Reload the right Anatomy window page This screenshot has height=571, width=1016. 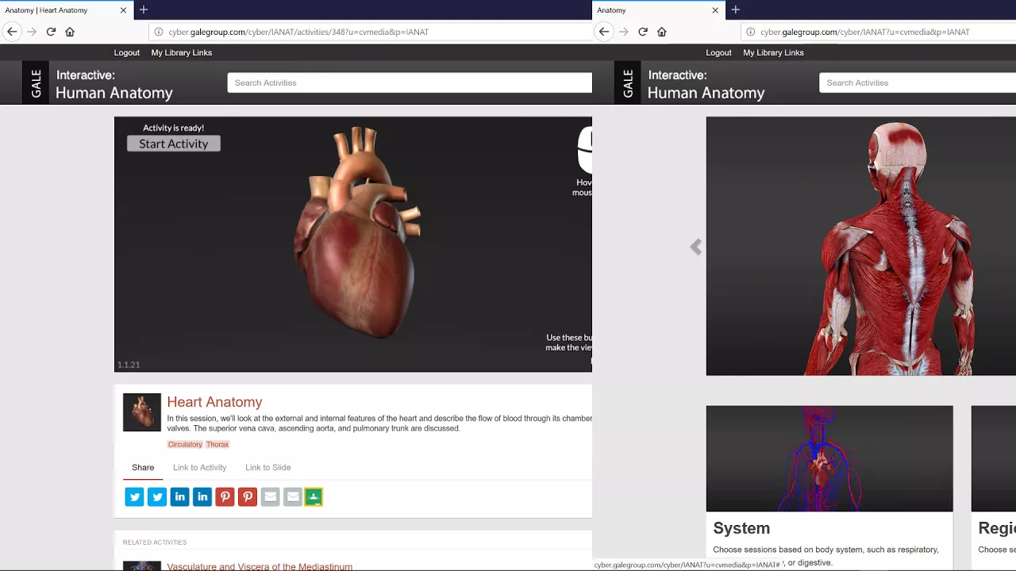pos(643,32)
